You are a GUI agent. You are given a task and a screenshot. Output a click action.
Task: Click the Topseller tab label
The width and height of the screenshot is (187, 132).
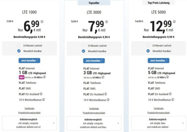pos(94,3)
